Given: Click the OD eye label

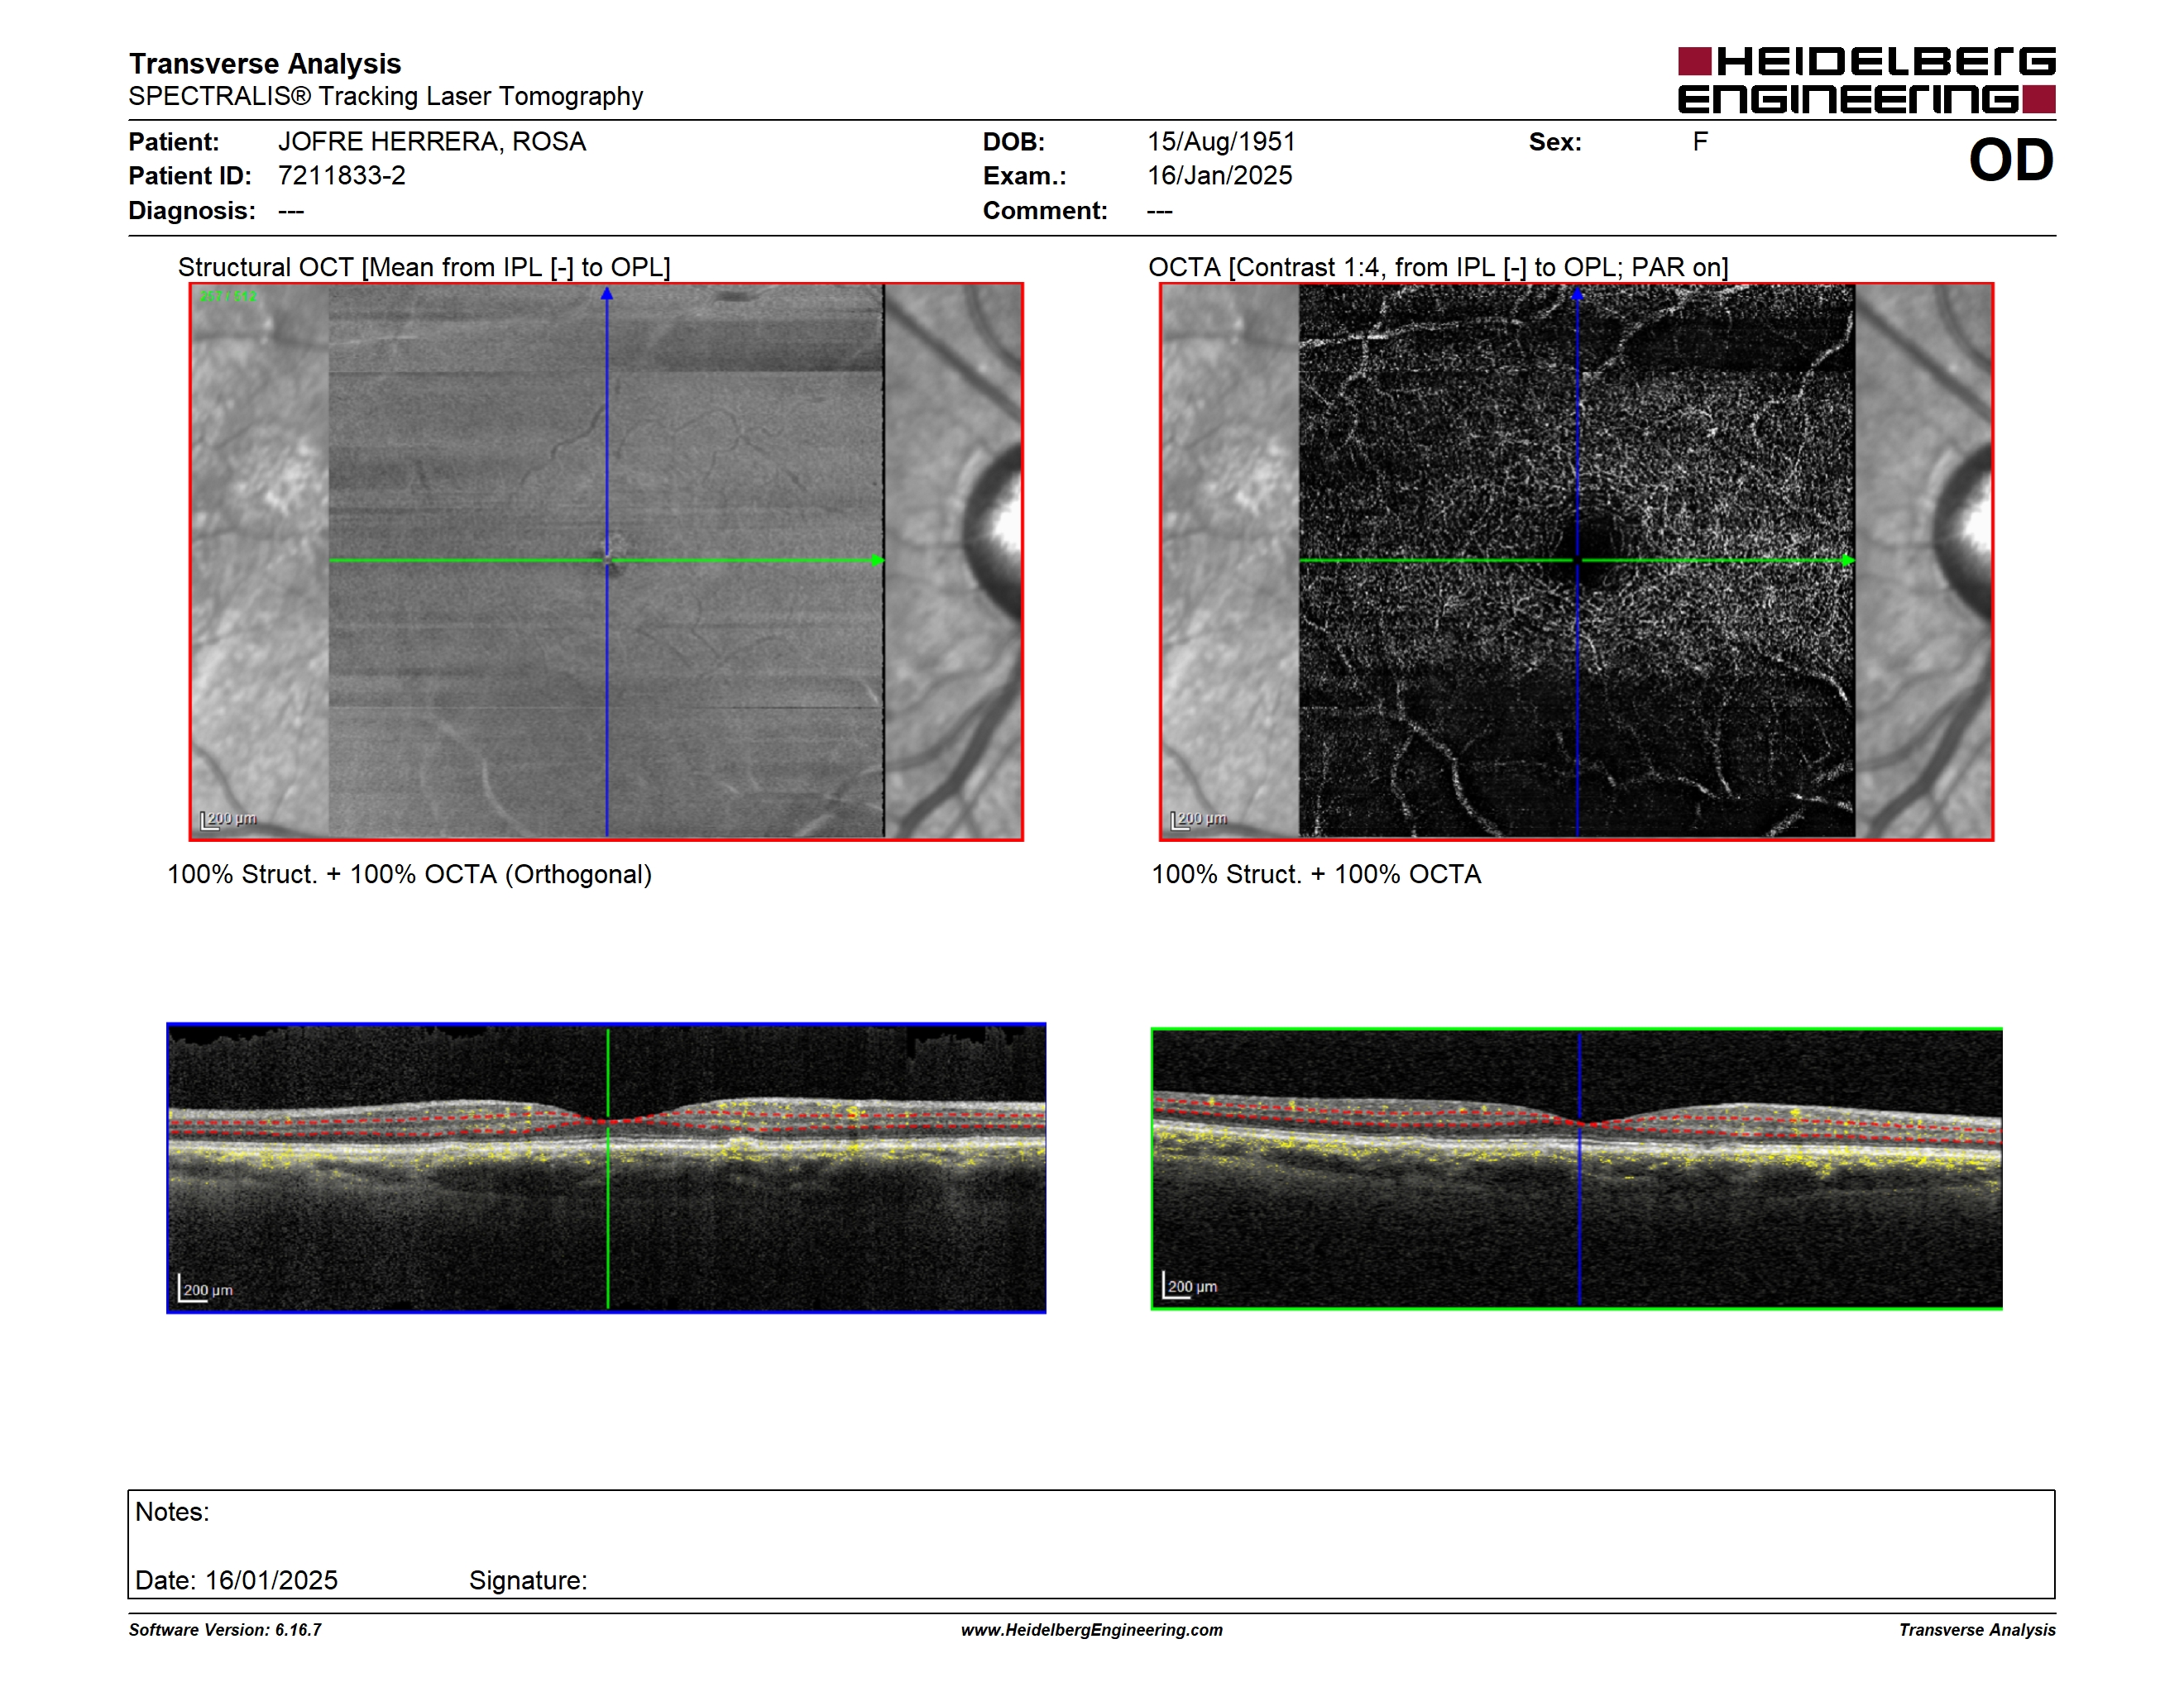Looking at the screenshot, I should pos(2010,160).
